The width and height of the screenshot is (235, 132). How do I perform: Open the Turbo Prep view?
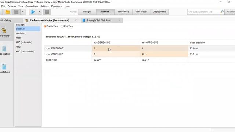[x=123, y=12]
